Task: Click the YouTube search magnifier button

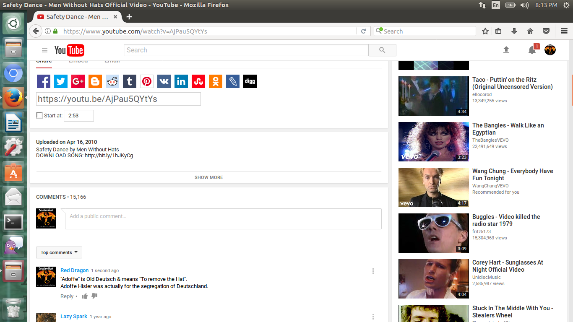Action: tap(382, 50)
